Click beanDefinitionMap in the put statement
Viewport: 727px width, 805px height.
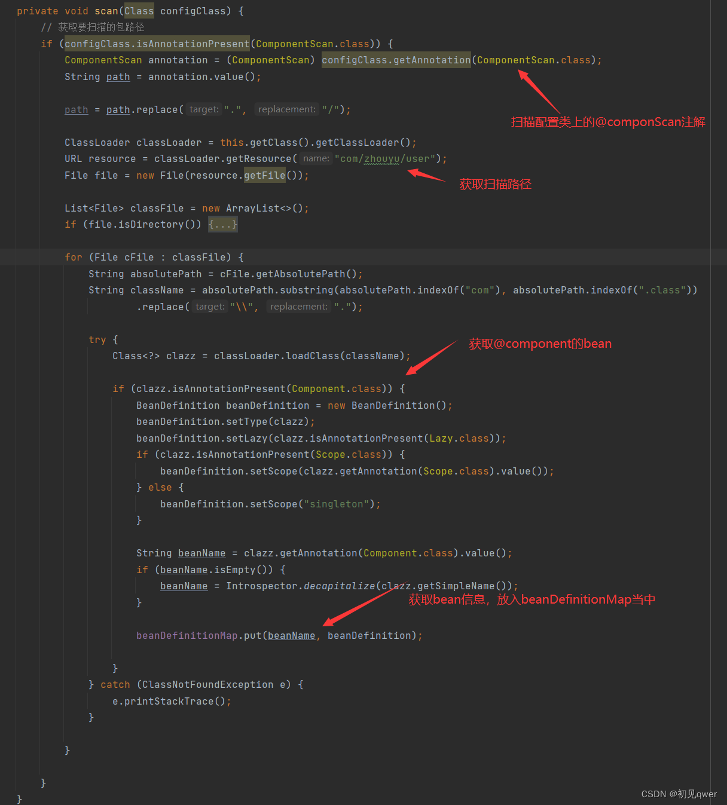click(x=187, y=636)
